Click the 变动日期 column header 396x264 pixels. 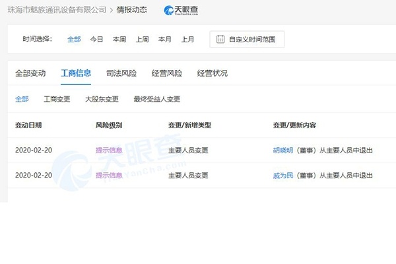(28, 125)
